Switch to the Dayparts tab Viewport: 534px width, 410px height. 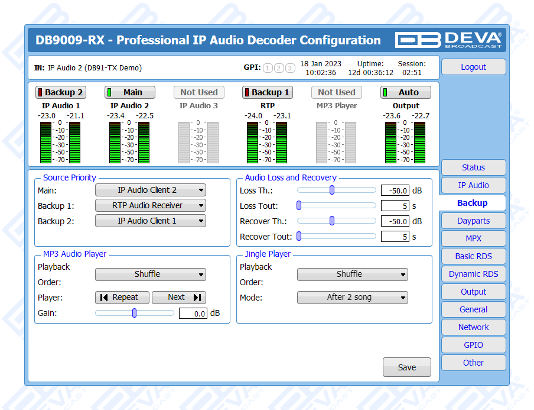pyautogui.click(x=473, y=221)
